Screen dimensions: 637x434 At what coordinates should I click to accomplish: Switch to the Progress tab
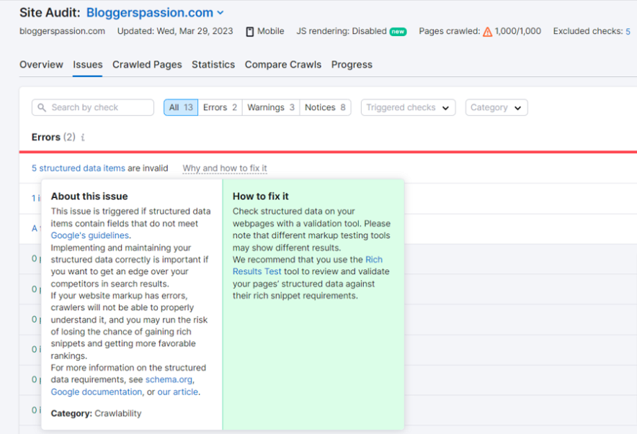pyautogui.click(x=352, y=65)
